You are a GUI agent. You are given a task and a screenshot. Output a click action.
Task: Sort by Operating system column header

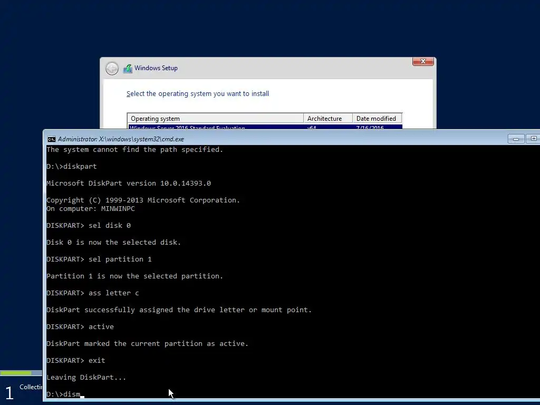215,119
